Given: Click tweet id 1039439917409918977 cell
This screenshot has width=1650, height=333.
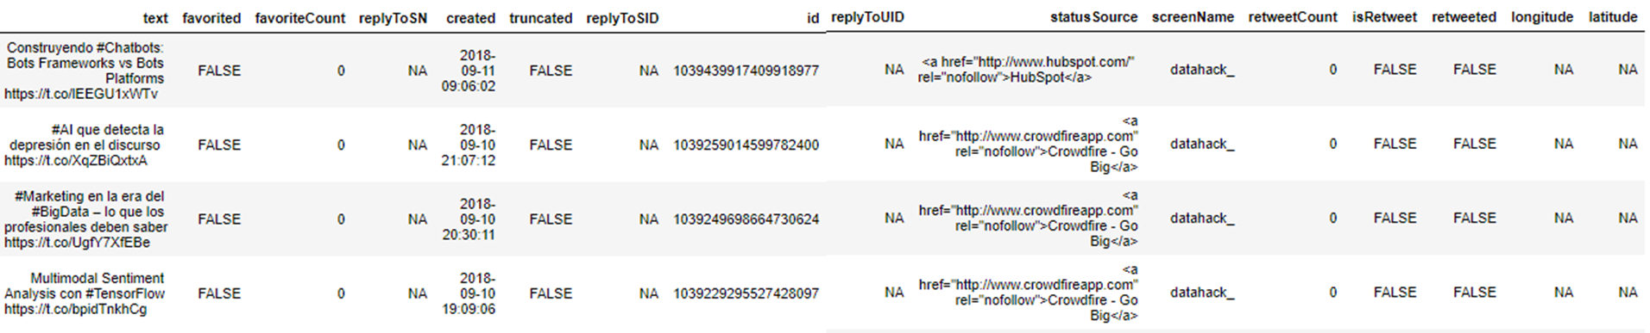Looking at the screenshot, I should click(x=746, y=71).
